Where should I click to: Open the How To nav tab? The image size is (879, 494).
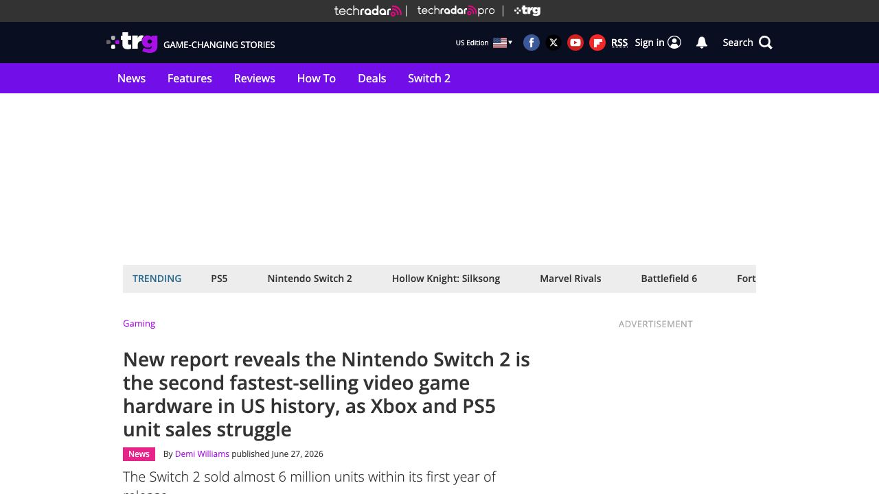317,78
